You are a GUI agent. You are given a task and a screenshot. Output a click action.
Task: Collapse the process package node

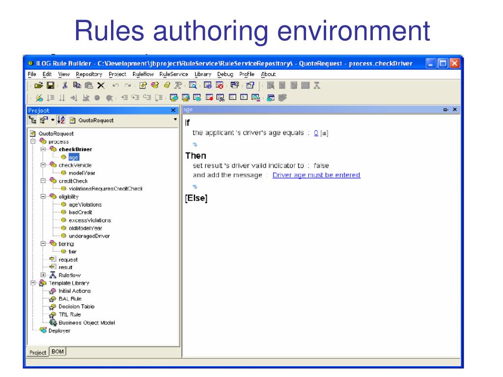[33, 141]
